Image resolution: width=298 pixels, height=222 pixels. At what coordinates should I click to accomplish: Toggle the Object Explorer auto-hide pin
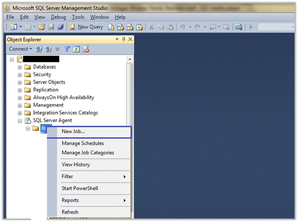coord(124,39)
